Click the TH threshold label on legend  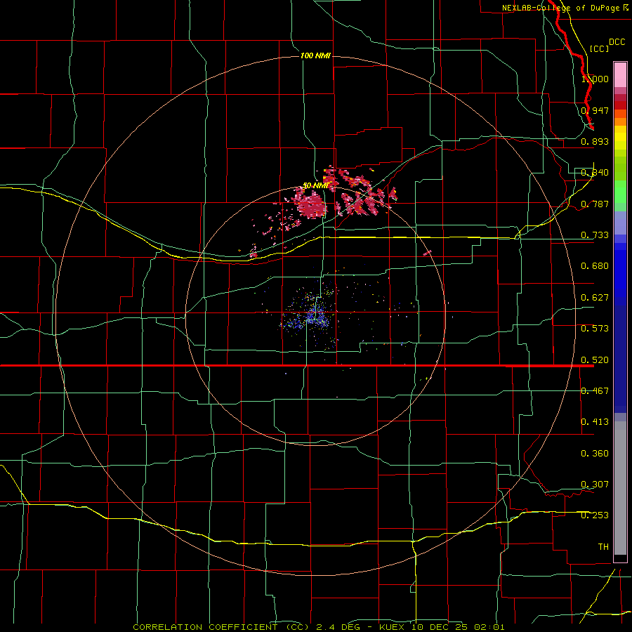pyautogui.click(x=603, y=547)
